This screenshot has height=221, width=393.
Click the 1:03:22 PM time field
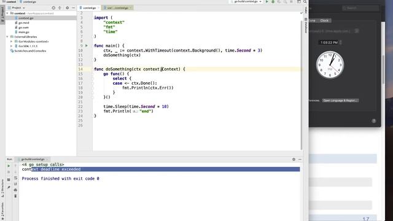pyautogui.click(x=329, y=42)
